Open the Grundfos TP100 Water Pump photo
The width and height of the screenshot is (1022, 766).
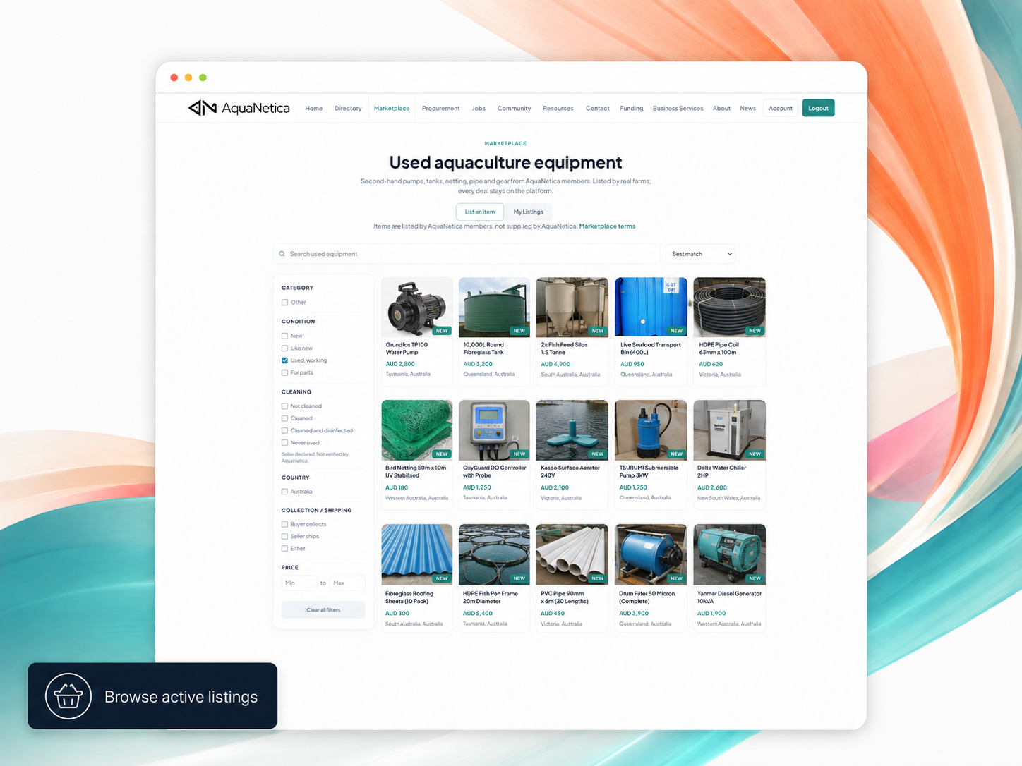417,307
